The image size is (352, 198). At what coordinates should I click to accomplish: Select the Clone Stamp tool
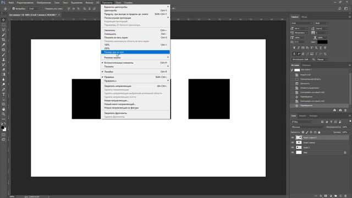tap(3, 60)
